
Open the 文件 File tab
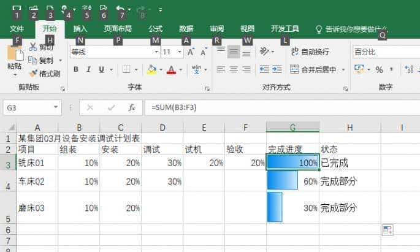tap(17, 29)
